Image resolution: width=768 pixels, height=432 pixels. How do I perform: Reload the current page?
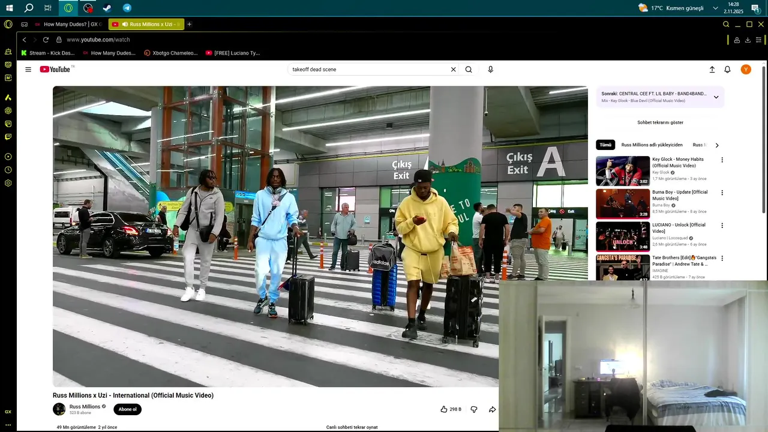(x=46, y=40)
